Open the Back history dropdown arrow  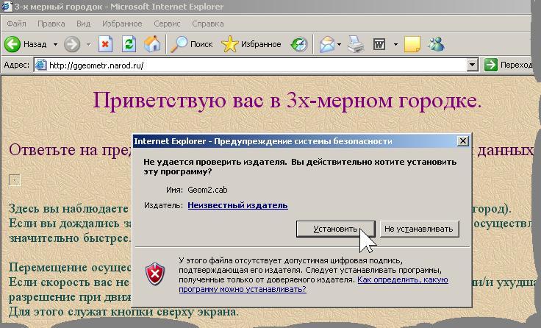click(55, 44)
